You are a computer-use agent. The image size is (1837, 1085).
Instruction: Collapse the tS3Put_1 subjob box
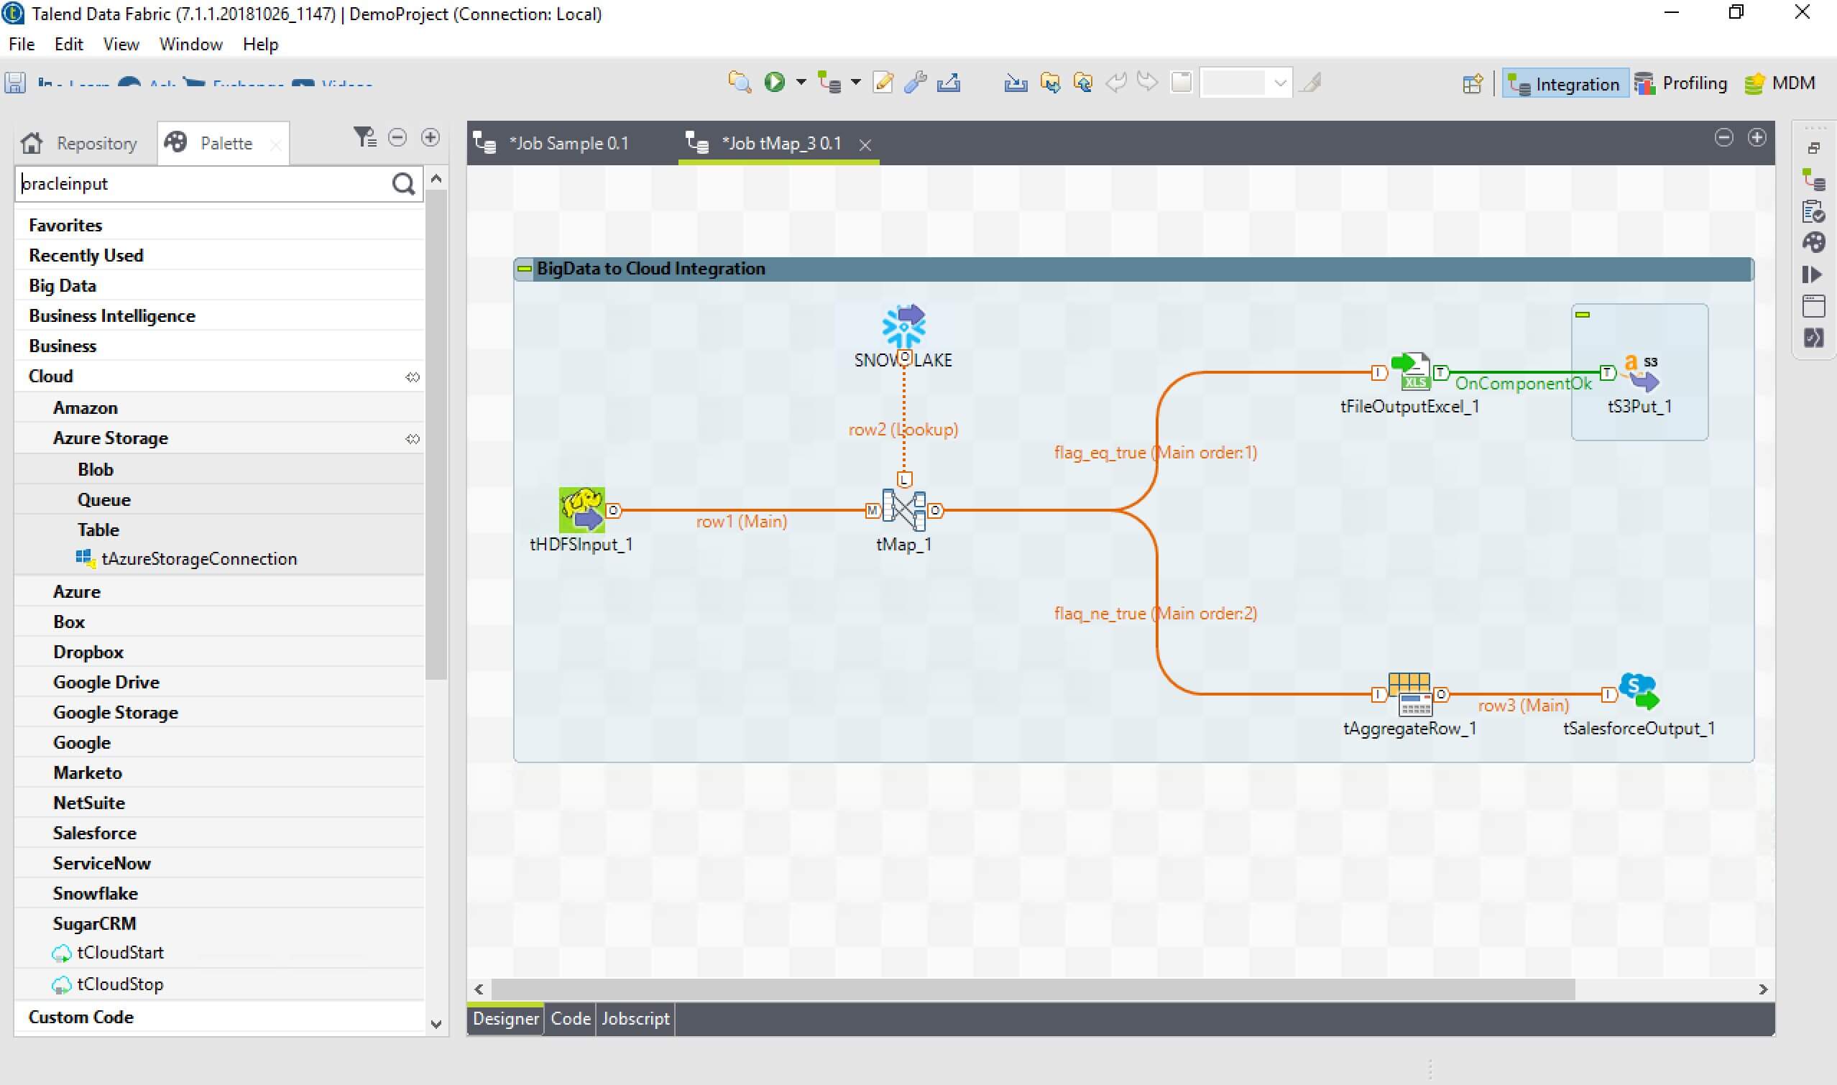click(1583, 315)
